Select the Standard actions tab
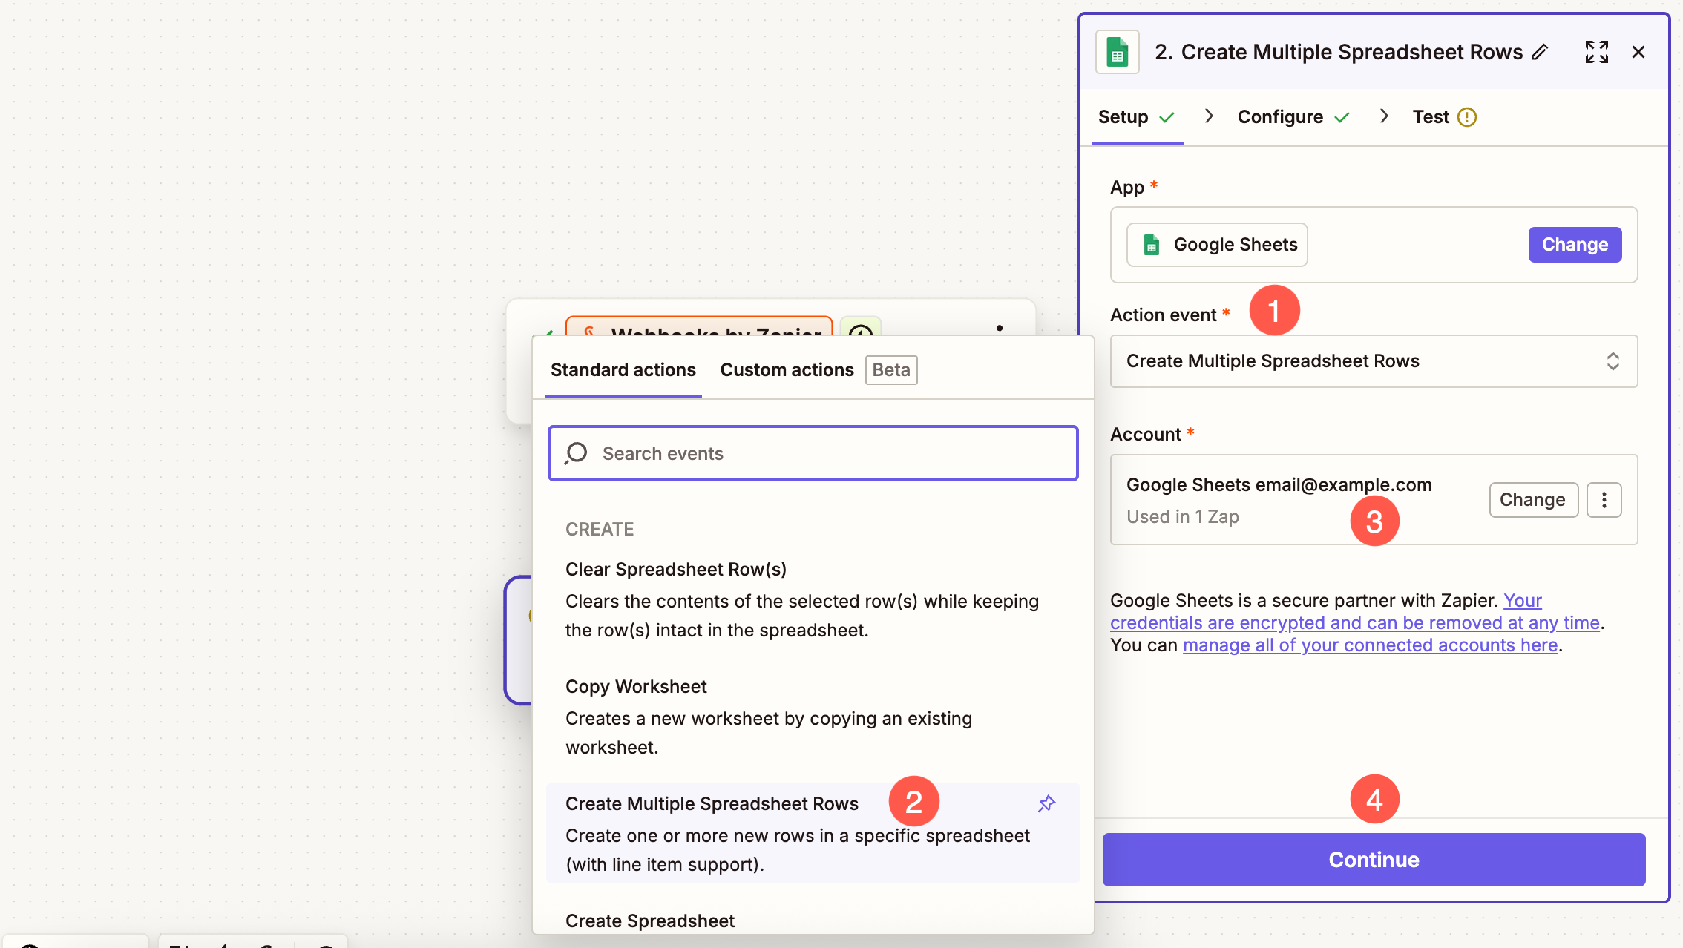This screenshot has width=1683, height=948. click(623, 370)
